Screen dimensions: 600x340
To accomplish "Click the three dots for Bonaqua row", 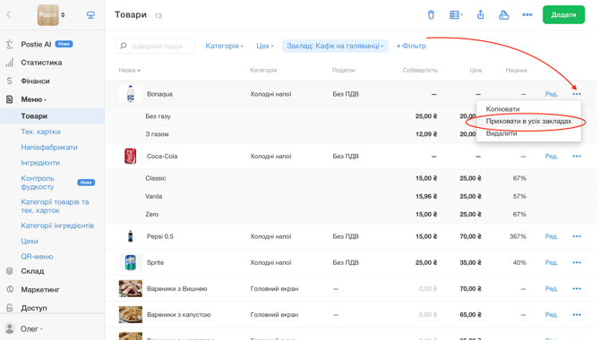I will tap(577, 94).
